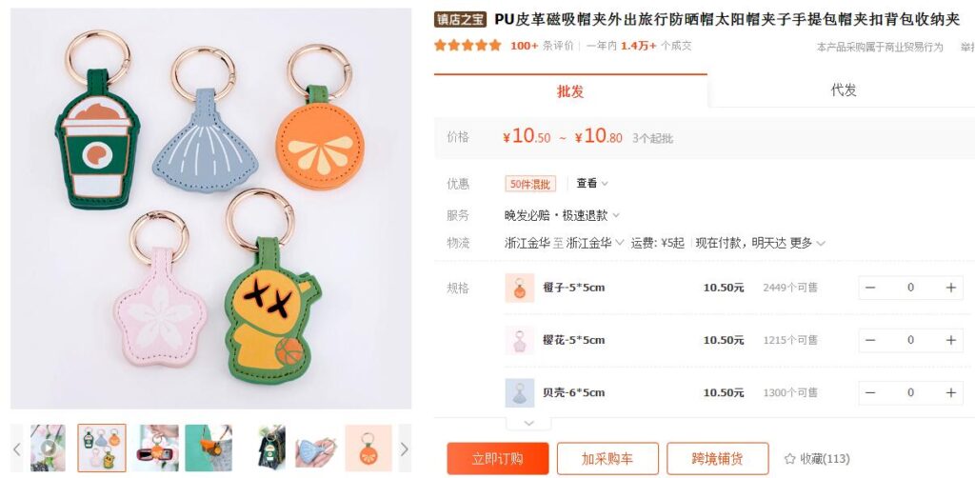Play the product video thumbnail
The width and height of the screenshot is (975, 478).
(x=48, y=448)
